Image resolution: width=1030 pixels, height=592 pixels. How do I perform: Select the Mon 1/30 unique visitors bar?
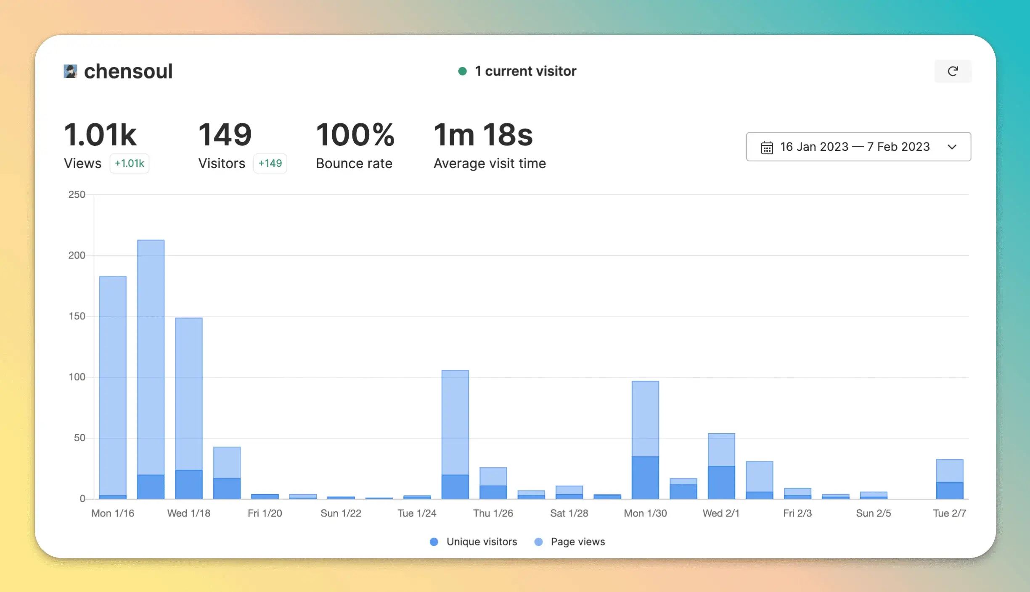point(645,478)
